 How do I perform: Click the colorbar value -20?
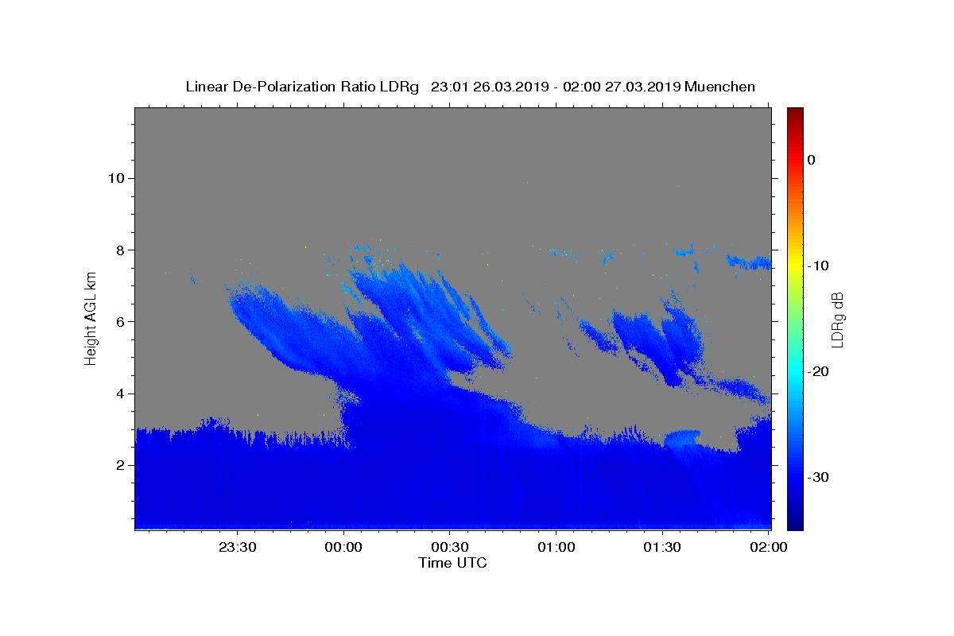coord(818,371)
